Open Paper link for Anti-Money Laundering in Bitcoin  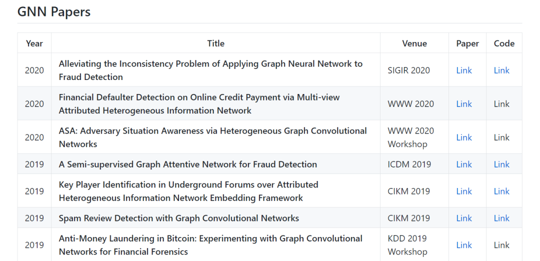[x=463, y=245]
